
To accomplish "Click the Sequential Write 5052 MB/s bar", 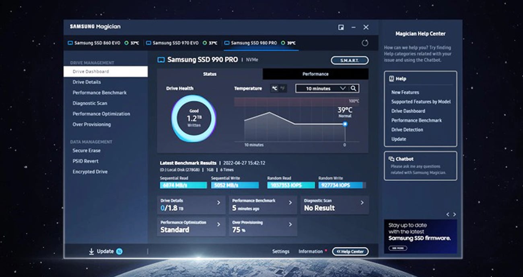I will coord(235,185).
